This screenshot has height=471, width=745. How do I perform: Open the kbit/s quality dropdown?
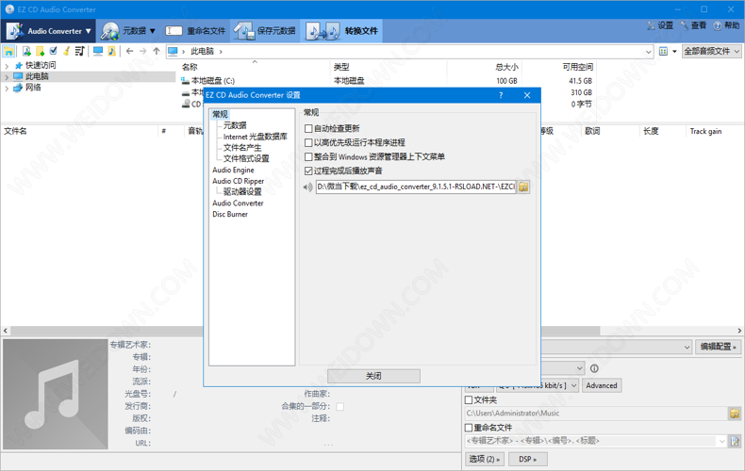pyautogui.click(x=573, y=385)
